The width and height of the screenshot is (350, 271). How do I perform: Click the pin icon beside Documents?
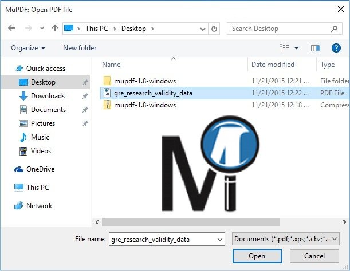pos(85,110)
